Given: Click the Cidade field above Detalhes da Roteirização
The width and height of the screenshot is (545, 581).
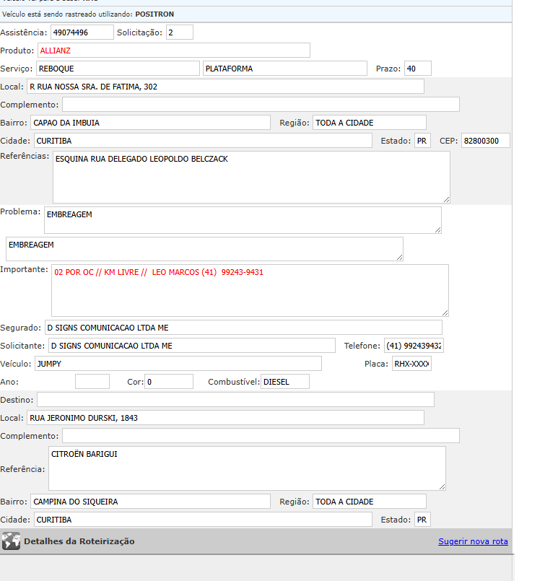Looking at the screenshot, I should point(203,520).
